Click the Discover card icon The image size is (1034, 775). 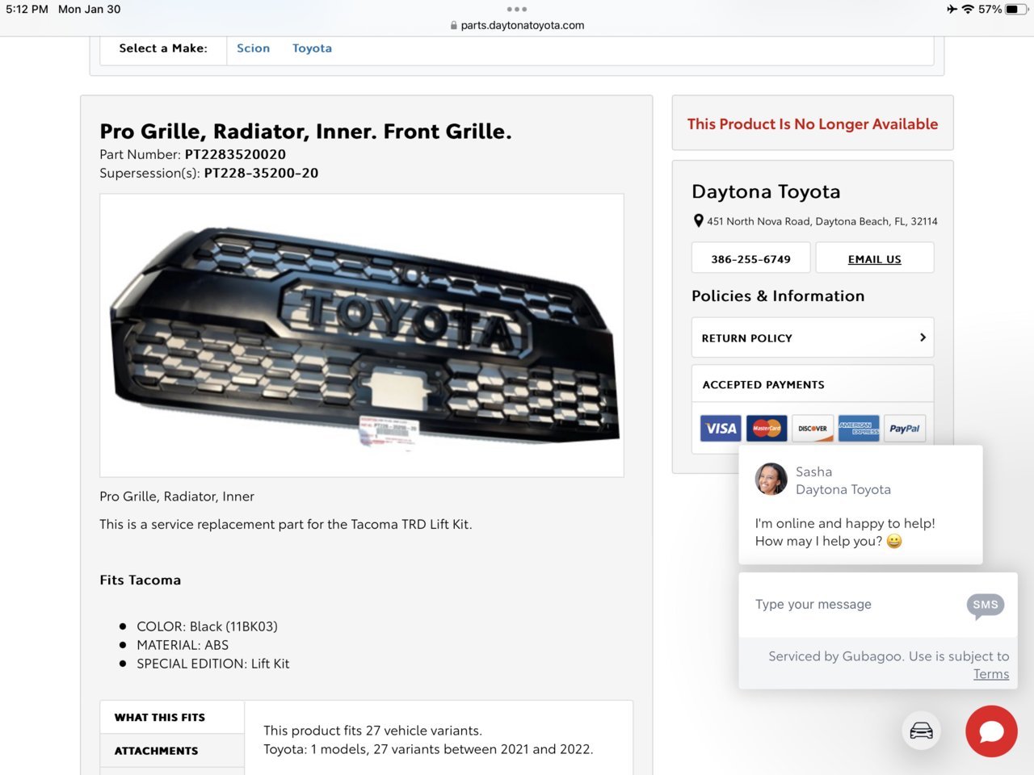pyautogui.click(x=813, y=429)
